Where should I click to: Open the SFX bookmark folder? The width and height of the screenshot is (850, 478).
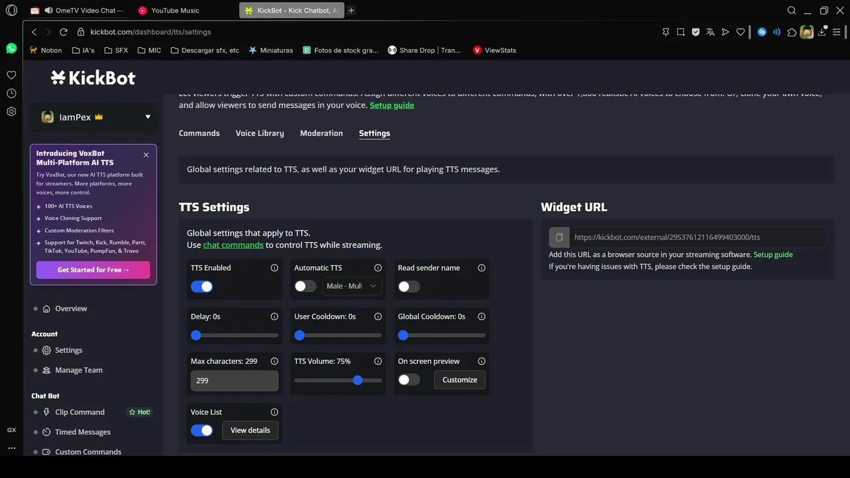tap(115, 50)
